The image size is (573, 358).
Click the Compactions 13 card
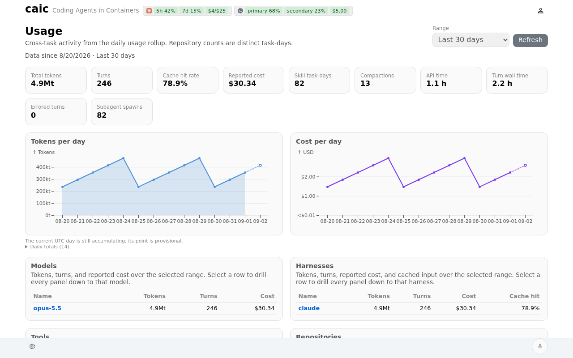point(385,80)
